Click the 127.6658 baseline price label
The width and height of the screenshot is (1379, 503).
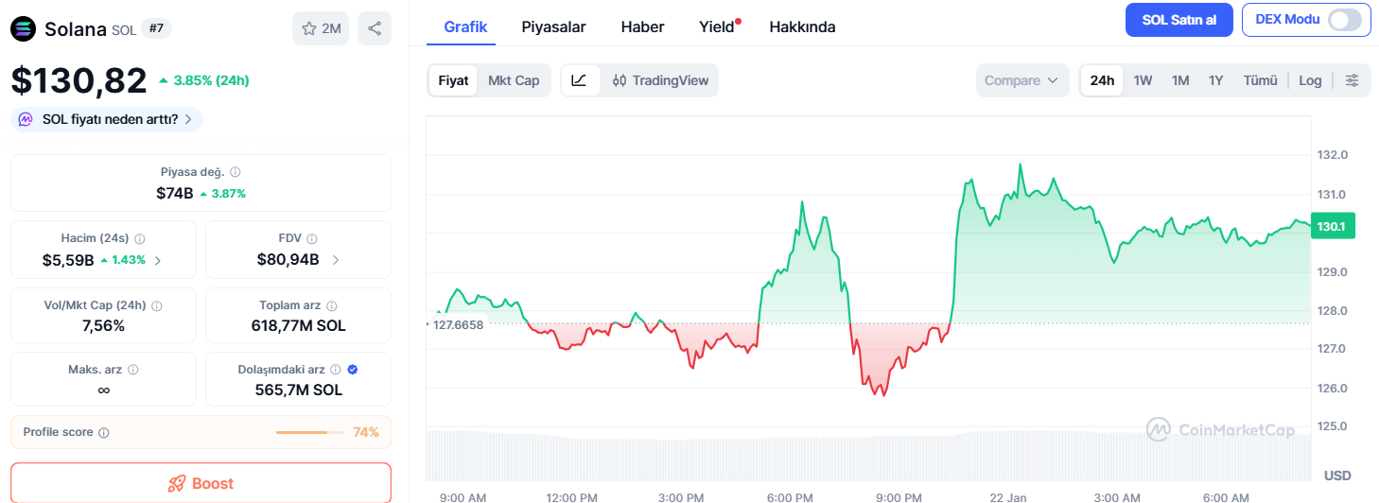[x=458, y=324]
